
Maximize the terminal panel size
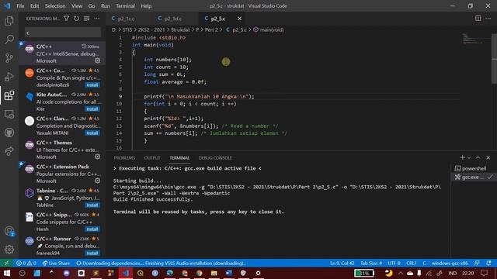pyautogui.click(x=478, y=157)
